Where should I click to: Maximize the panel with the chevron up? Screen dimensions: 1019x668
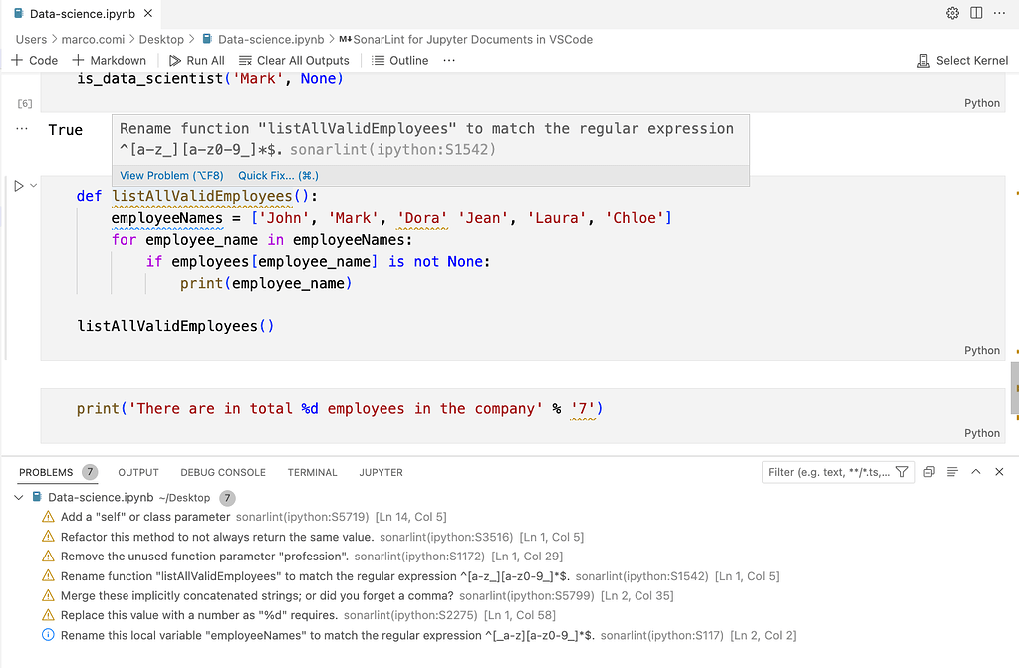(x=976, y=472)
